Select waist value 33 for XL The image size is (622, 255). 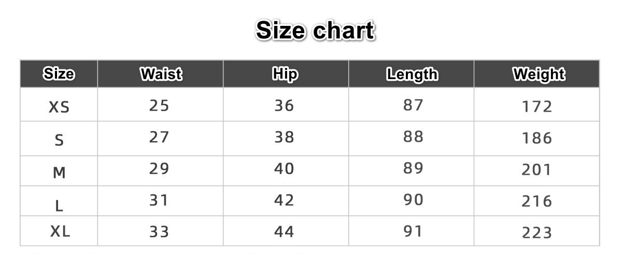159,232
